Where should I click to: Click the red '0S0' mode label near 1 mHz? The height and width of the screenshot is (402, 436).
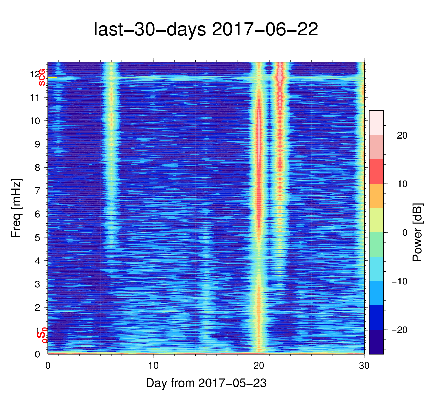(42, 335)
